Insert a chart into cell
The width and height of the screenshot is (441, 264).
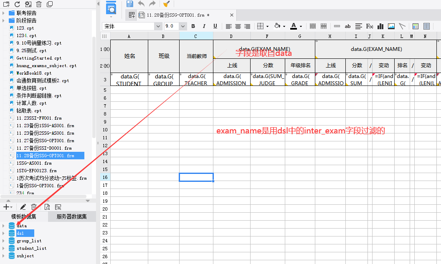pos(380,26)
